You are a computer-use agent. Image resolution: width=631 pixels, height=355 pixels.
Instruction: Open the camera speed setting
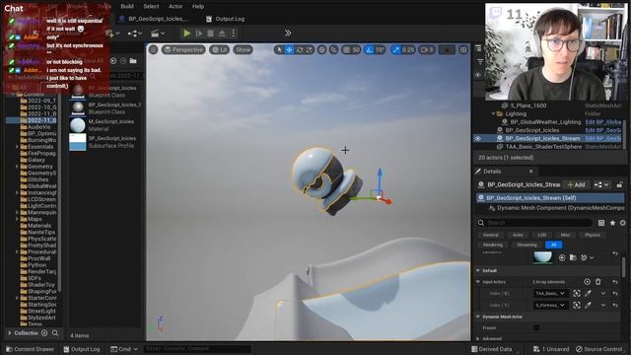click(427, 50)
